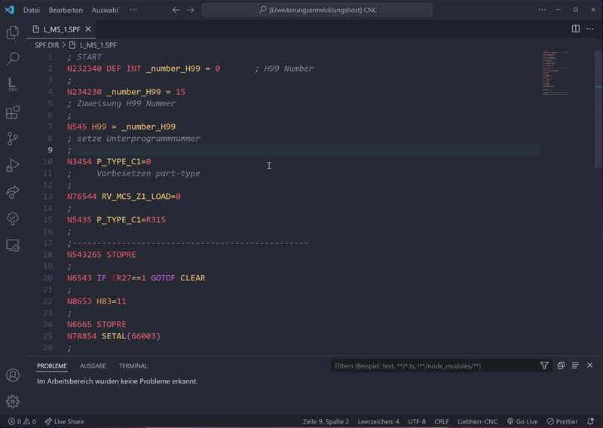Click the text RV_MC5_Z1_LOAD=0

pos(141,197)
